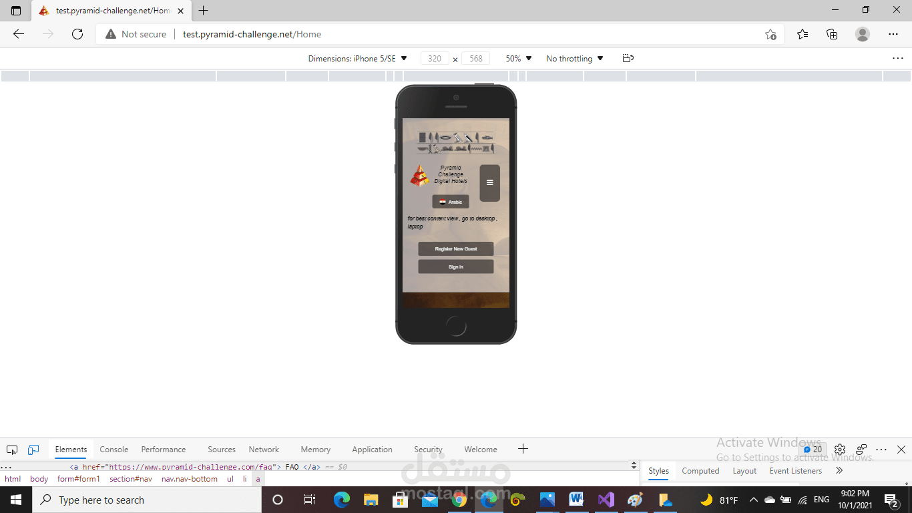This screenshot has height=513, width=912.
Task: Toggle device emulation mode
Action: point(33,450)
